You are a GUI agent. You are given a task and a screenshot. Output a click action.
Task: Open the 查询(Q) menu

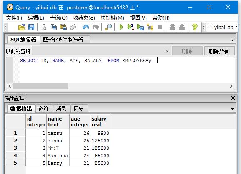(x=58, y=18)
